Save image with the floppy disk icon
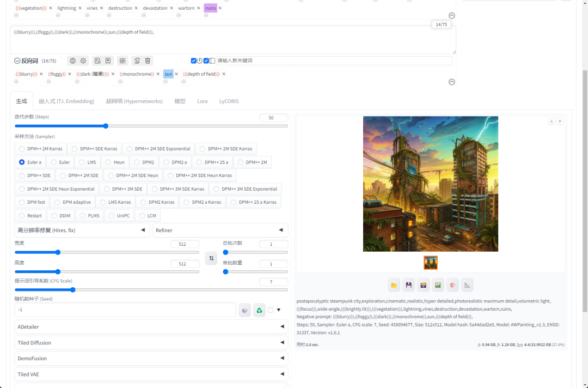This screenshot has height=388, width=588. (409, 285)
